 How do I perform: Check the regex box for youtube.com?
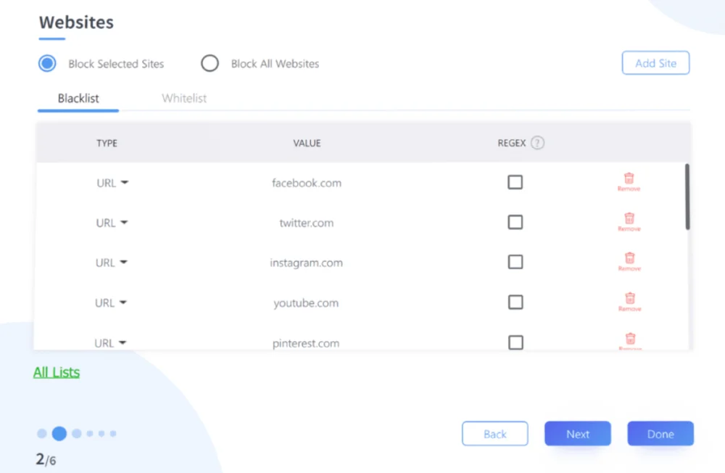coord(515,303)
